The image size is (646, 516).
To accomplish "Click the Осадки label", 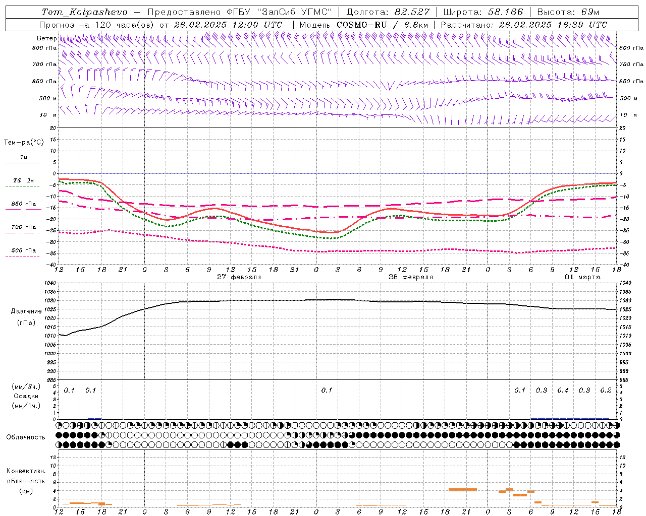I will [x=26, y=396].
